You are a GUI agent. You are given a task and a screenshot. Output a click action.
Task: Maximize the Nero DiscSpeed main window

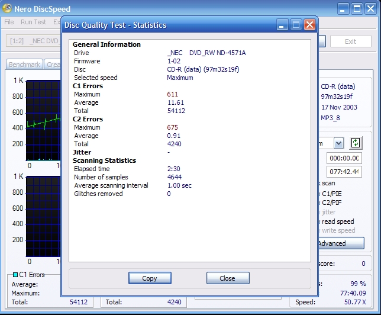coord(357,9)
